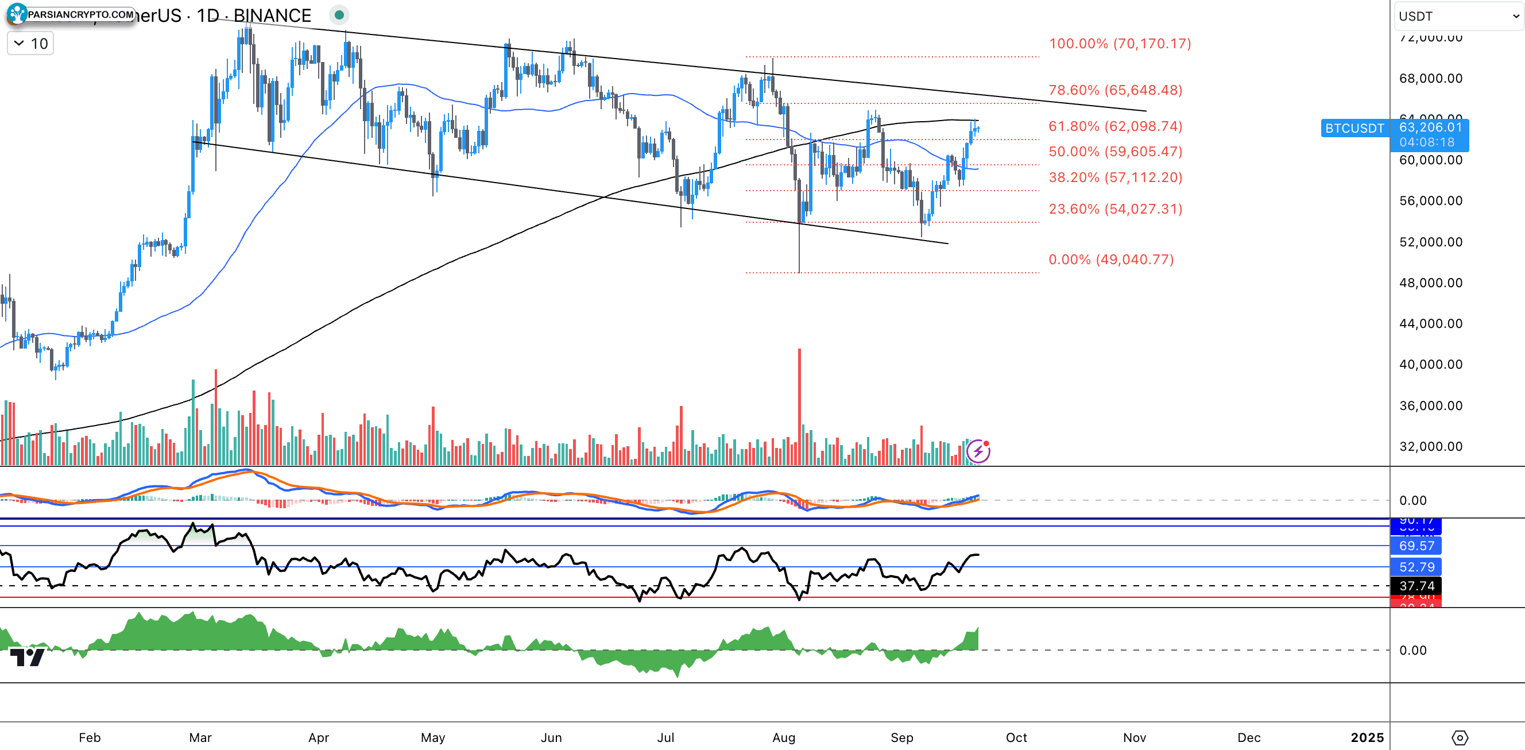This screenshot has height=750, width=1525.
Task: Click the 48,000.00 price axis label
Action: (x=1430, y=283)
